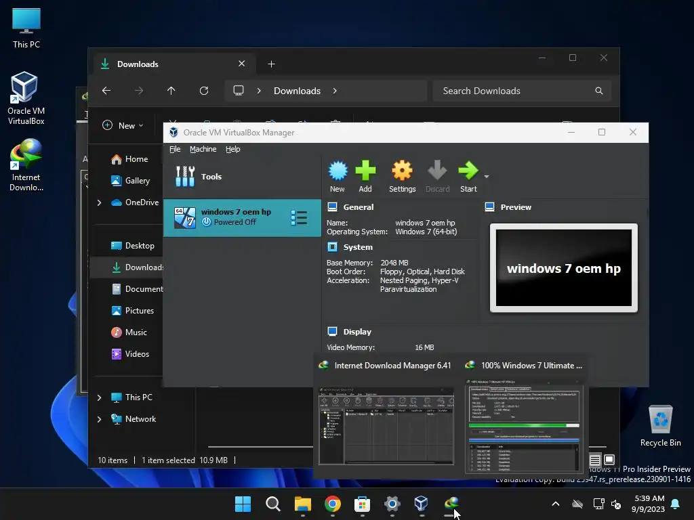Click Downloads in the address breadcrumb

[x=297, y=91]
